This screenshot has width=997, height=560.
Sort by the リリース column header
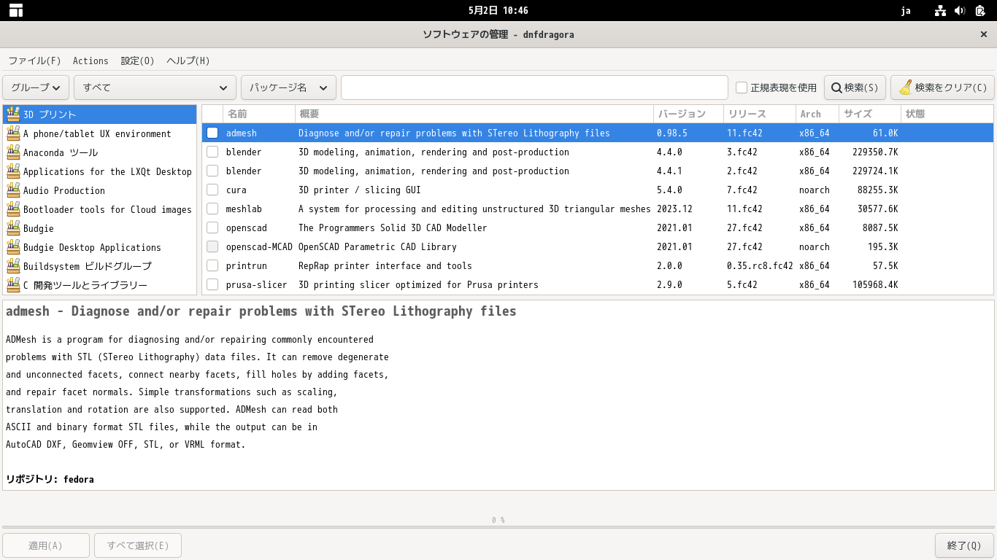click(760, 114)
